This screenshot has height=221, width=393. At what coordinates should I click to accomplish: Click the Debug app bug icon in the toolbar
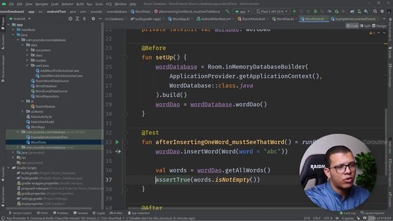[315, 12]
